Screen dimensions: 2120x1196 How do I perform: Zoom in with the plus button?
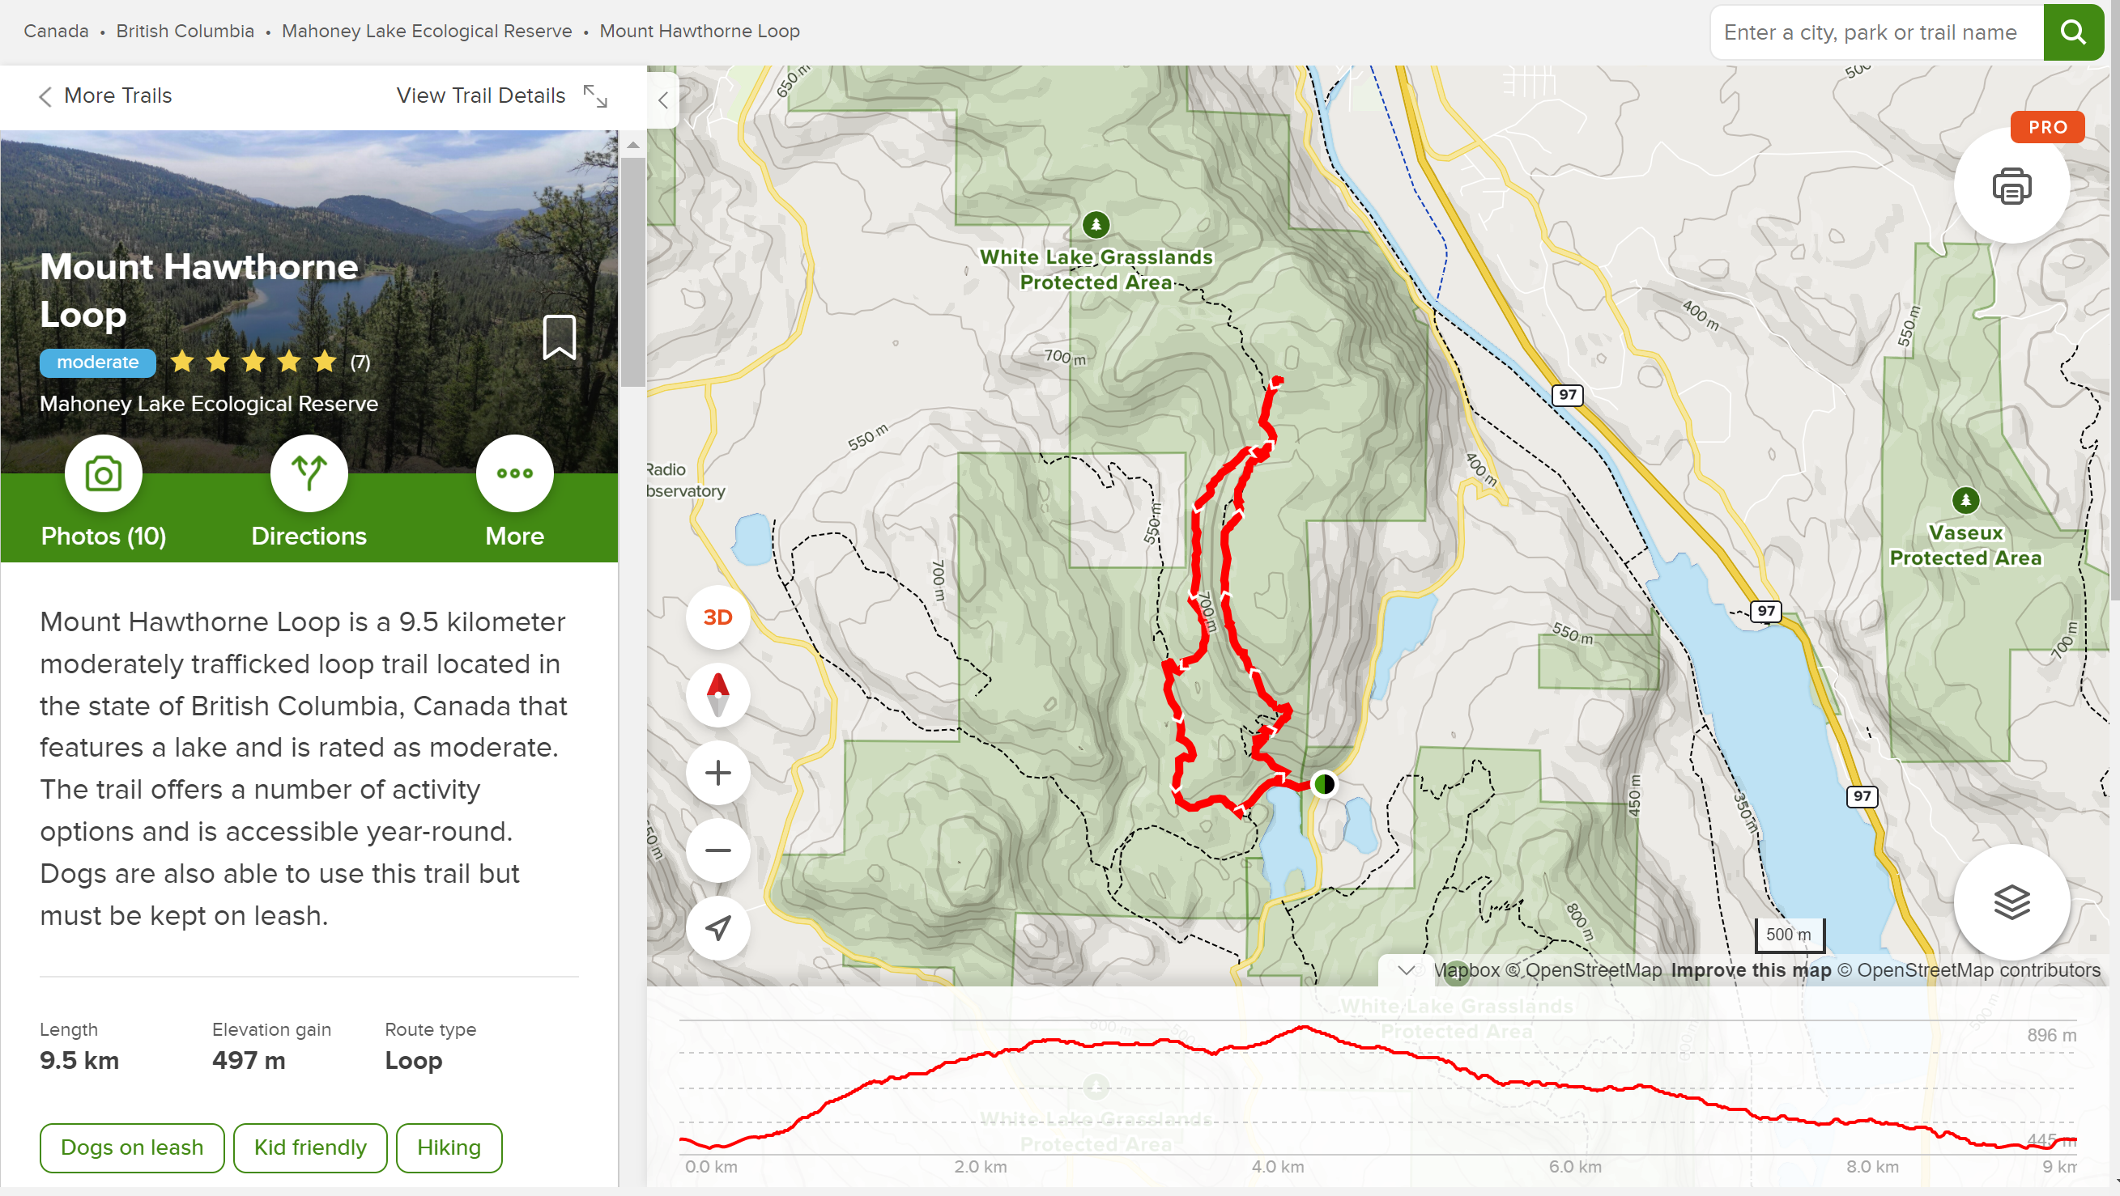pos(718,772)
